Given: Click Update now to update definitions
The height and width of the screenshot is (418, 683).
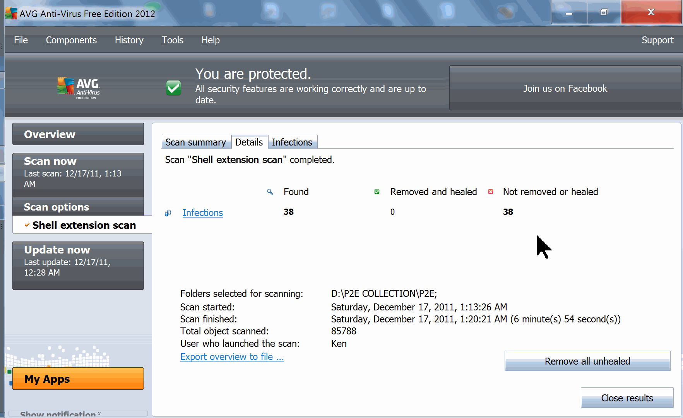Looking at the screenshot, I should pos(78,266).
